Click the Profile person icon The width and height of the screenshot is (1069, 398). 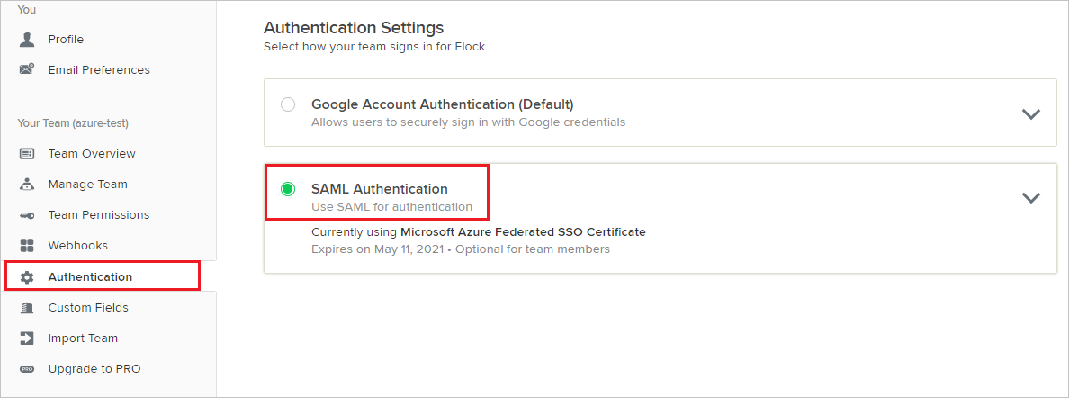(27, 40)
